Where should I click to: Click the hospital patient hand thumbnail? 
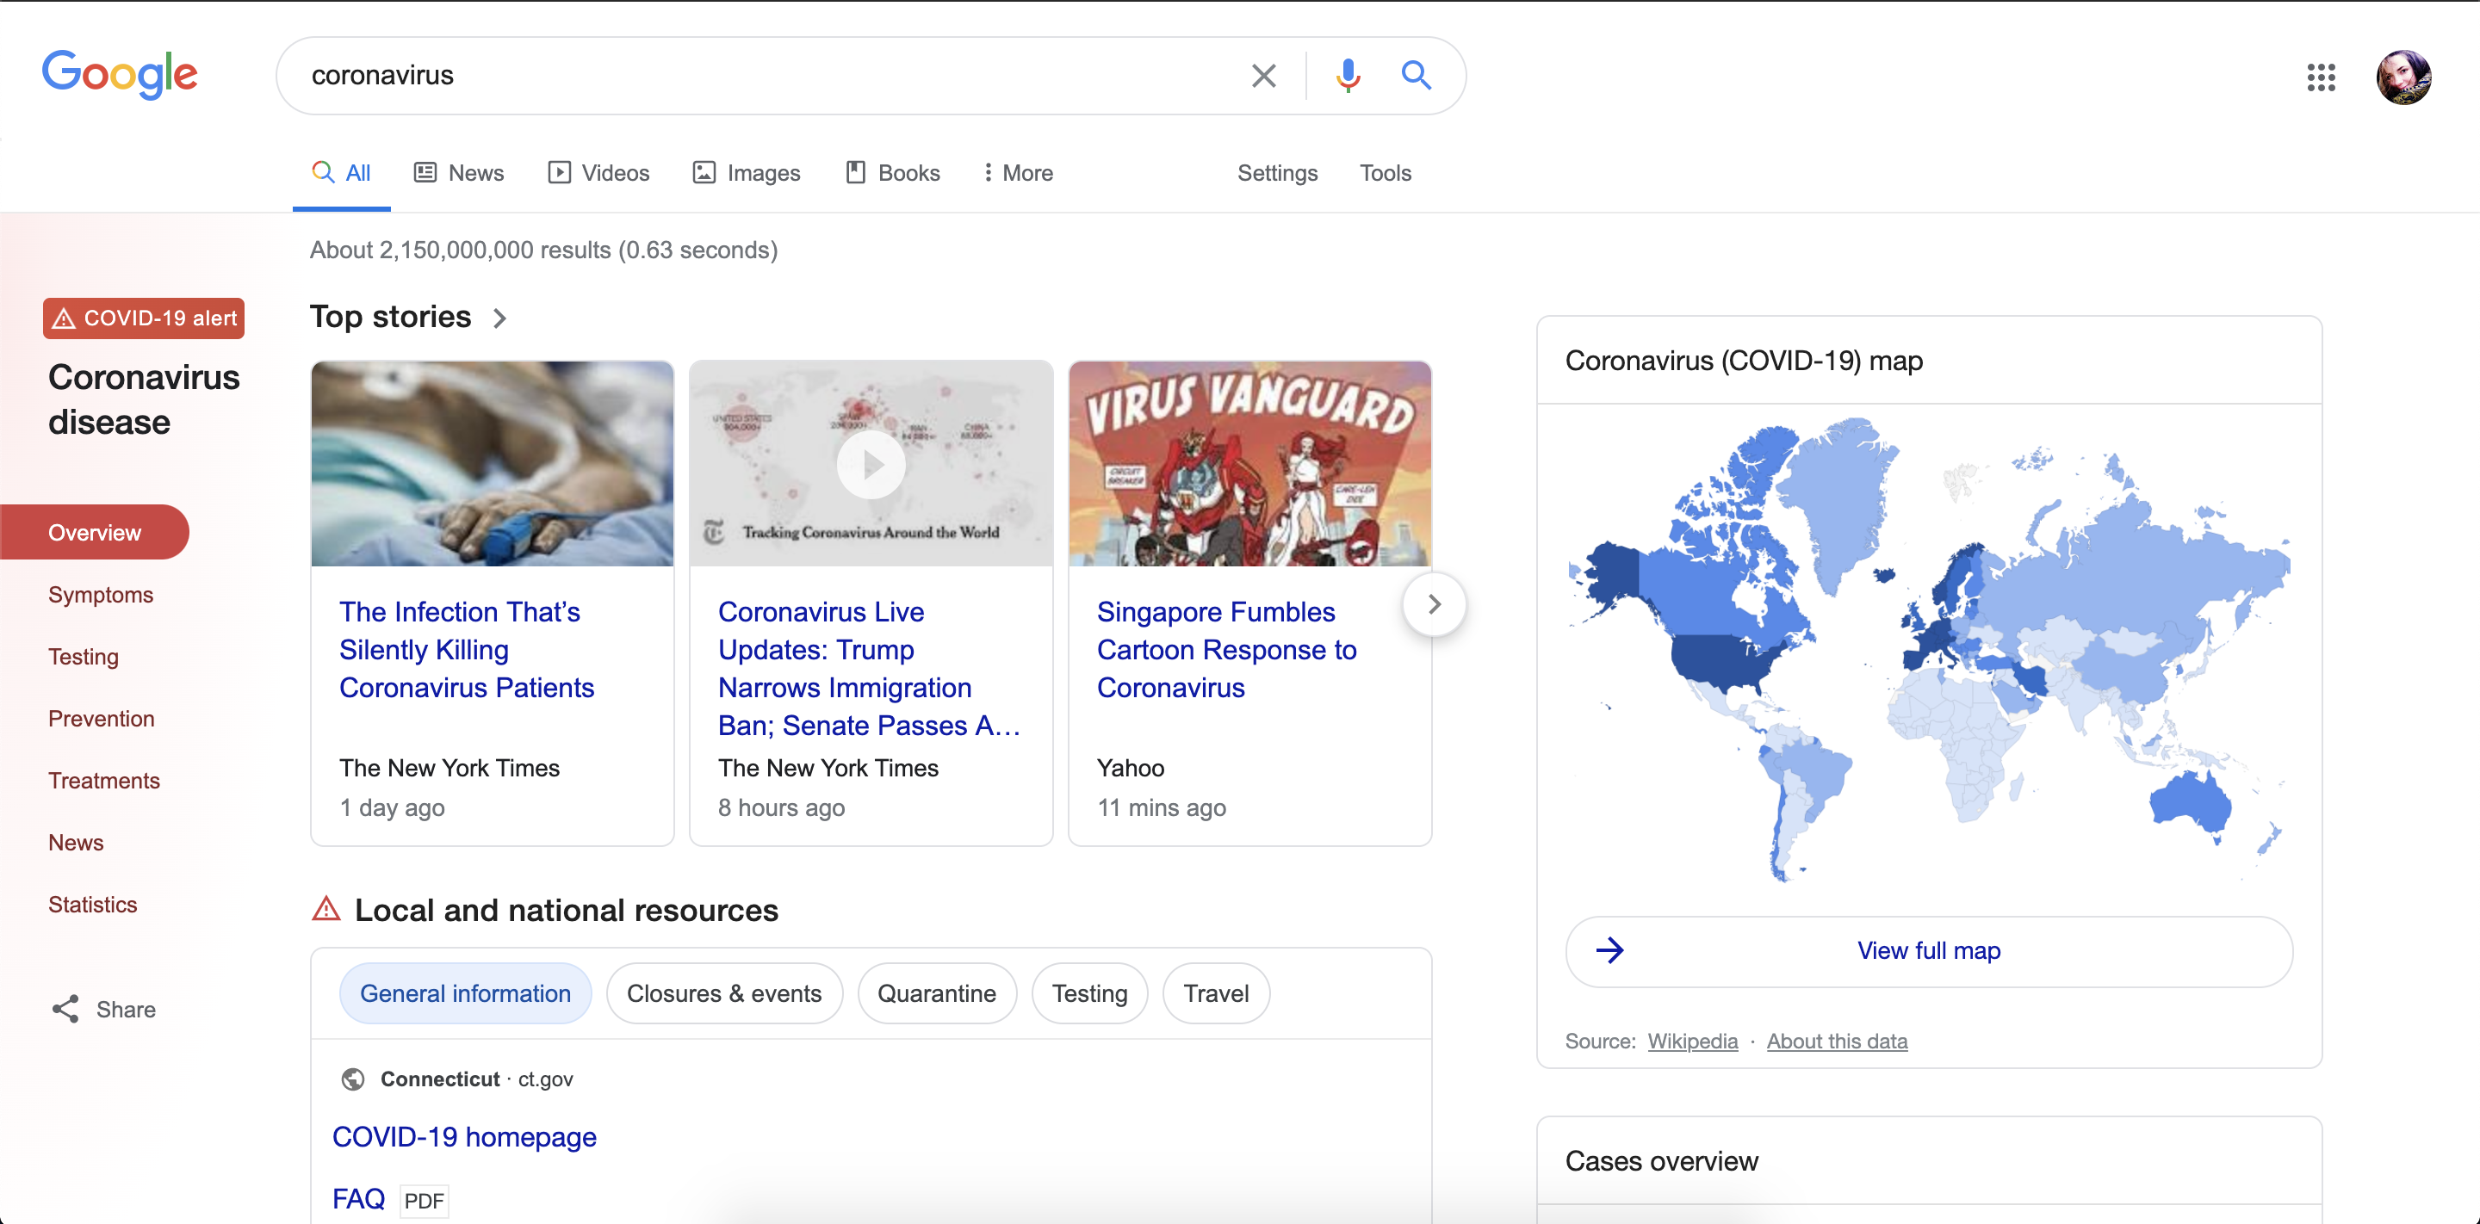tap(492, 464)
